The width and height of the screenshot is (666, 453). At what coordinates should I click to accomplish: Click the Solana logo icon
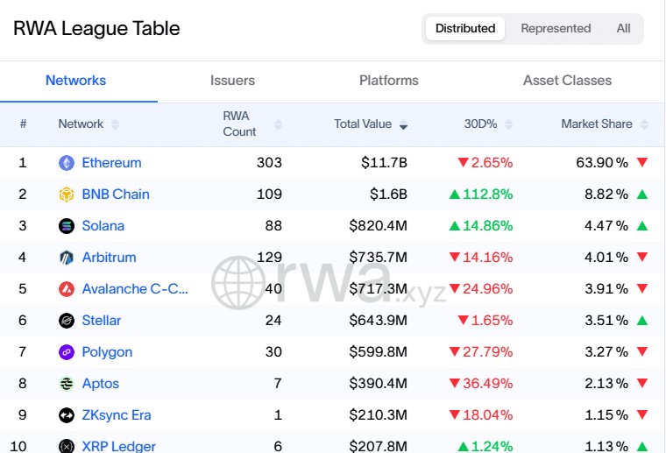(67, 226)
